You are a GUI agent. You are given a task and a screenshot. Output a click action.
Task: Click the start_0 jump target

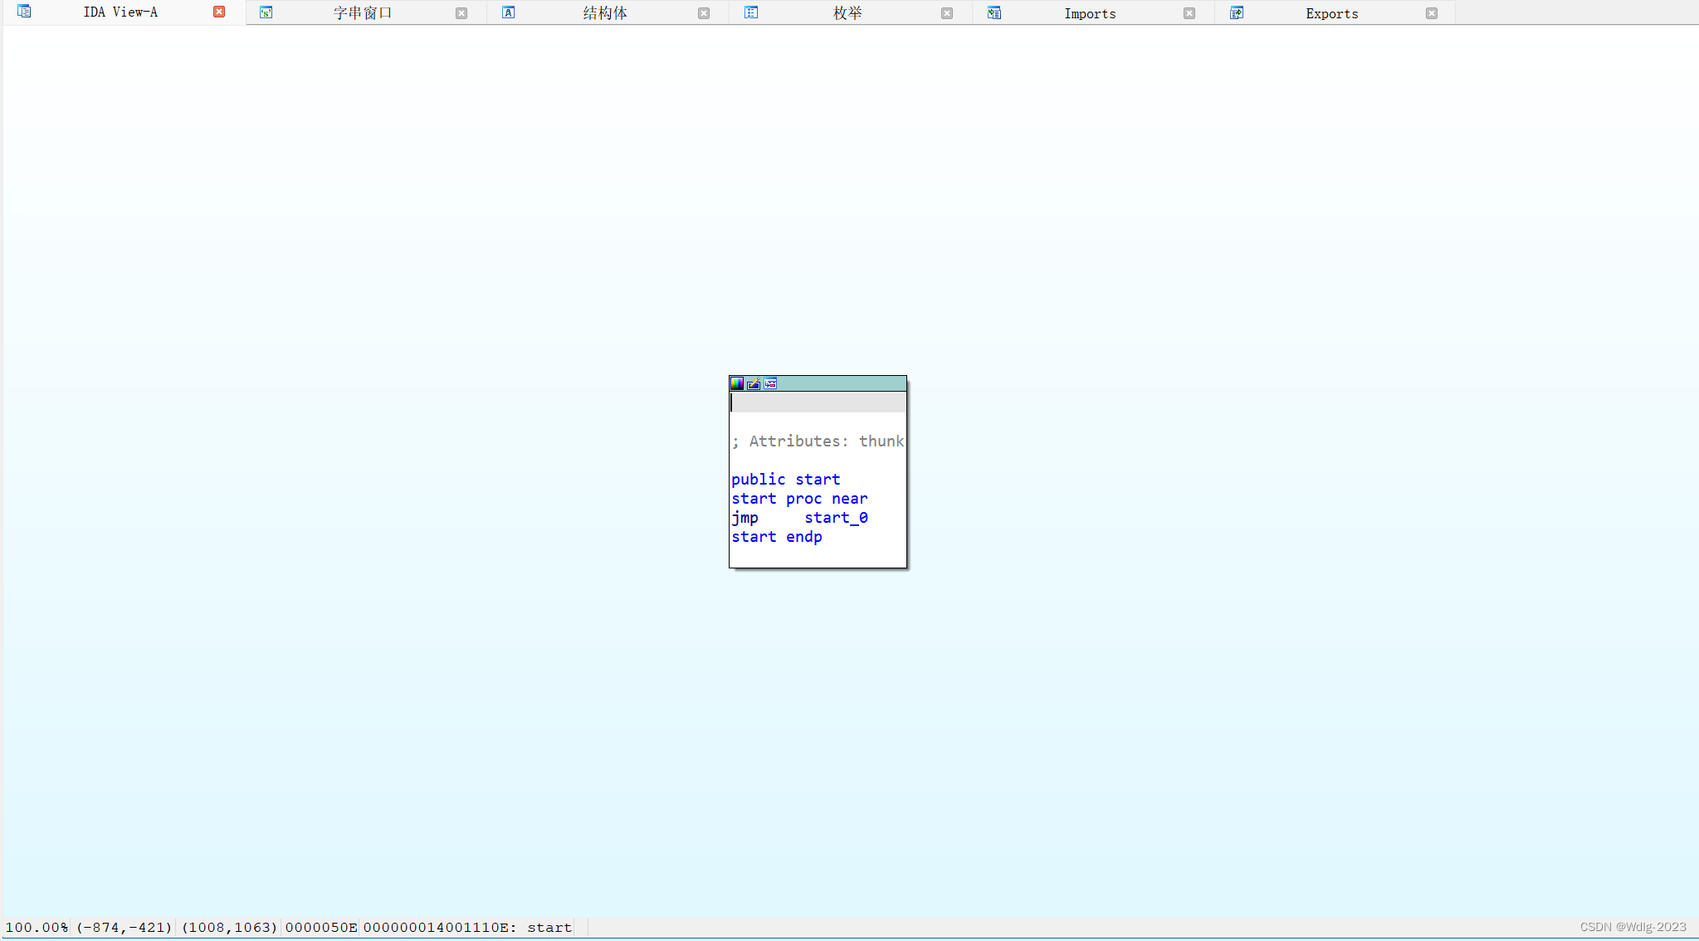pos(836,518)
